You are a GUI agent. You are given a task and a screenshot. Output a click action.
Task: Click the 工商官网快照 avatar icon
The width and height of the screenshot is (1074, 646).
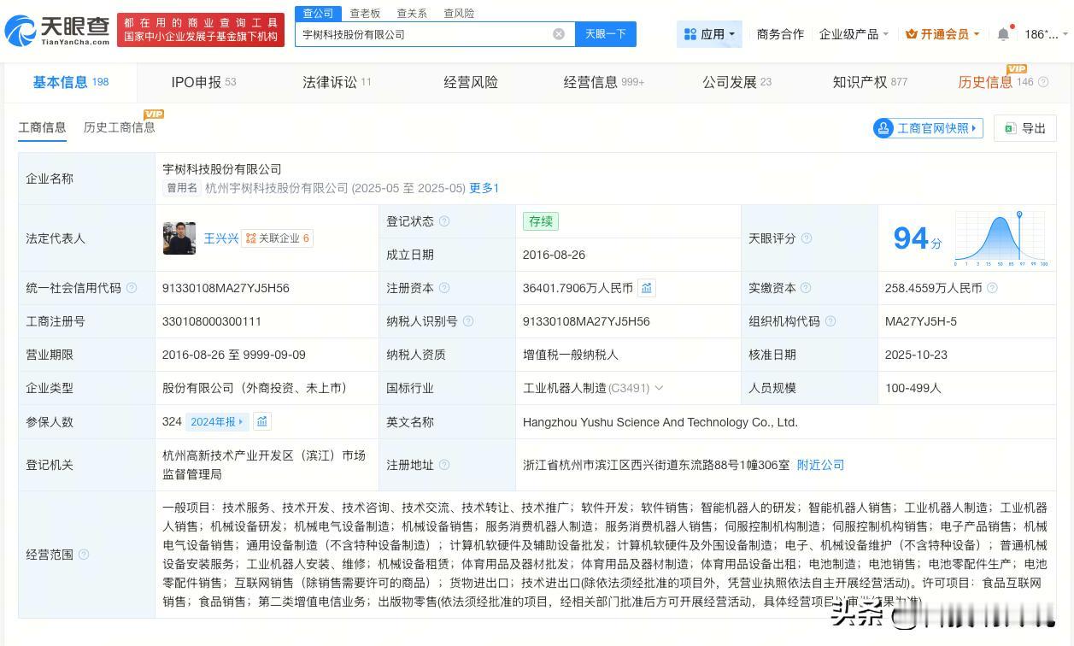click(883, 128)
